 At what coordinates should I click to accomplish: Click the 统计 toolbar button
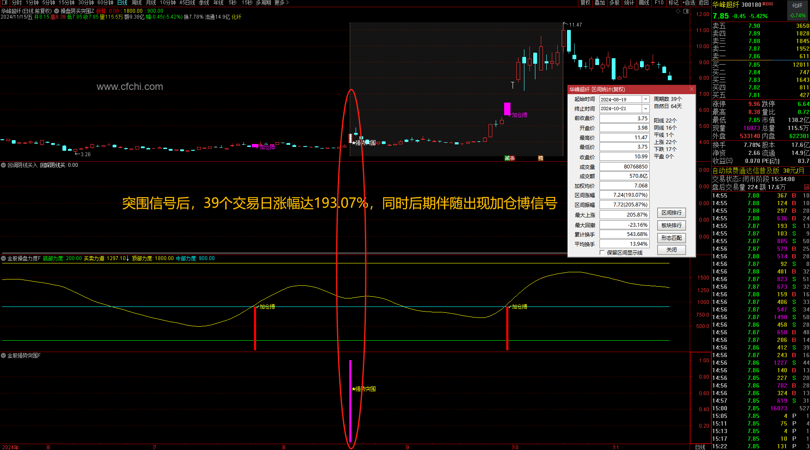click(x=629, y=3)
